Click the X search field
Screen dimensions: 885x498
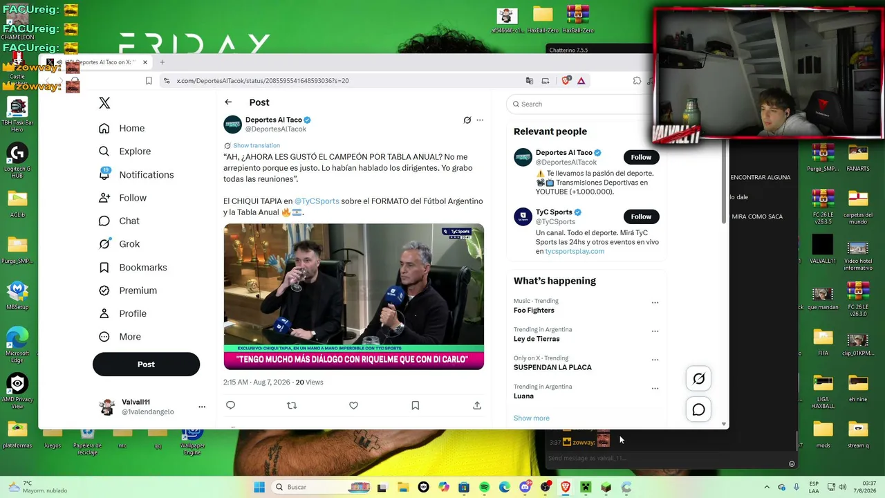tap(581, 104)
